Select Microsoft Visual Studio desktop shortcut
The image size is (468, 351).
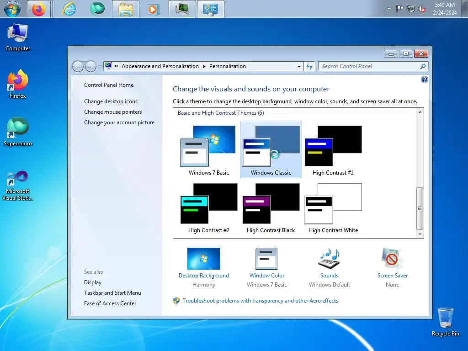[x=18, y=186]
